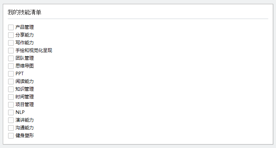Select the 沟通能力 checkbox
The height and width of the screenshot is (148, 276).
(x=11, y=128)
